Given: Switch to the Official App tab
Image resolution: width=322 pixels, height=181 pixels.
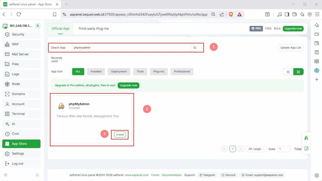Looking at the screenshot, I should tap(60, 29).
